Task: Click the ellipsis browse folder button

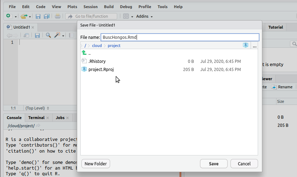Action: click(x=255, y=46)
